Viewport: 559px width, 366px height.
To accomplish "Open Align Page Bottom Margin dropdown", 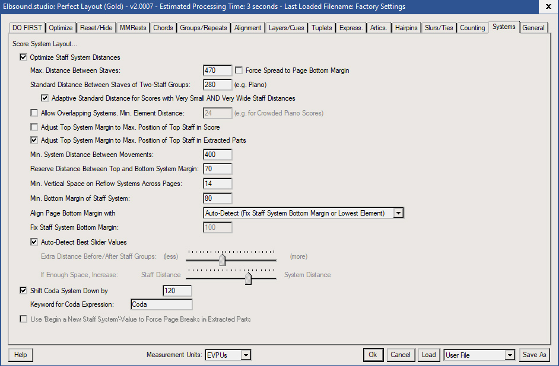I will pyautogui.click(x=398, y=213).
